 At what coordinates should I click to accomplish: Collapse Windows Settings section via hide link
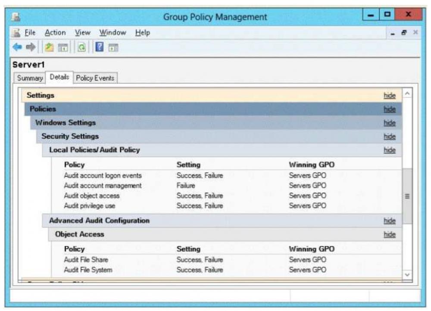[x=389, y=123]
